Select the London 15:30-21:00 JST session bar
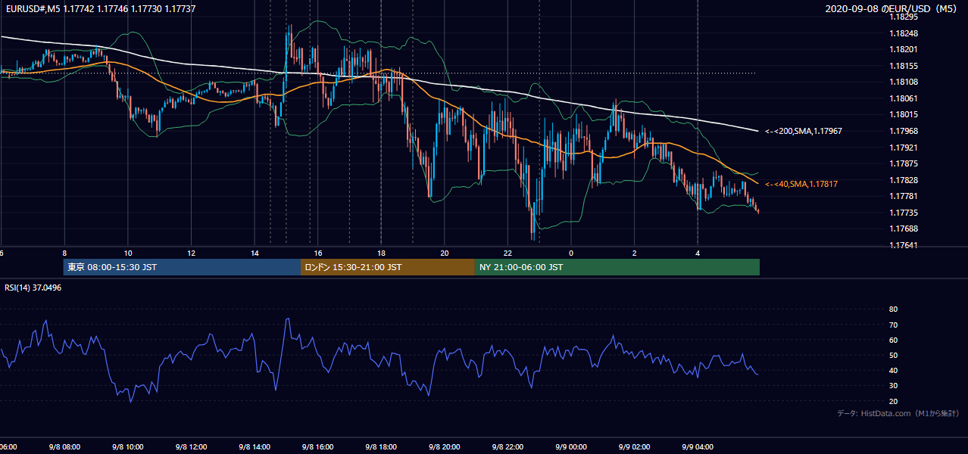 pyautogui.click(x=388, y=267)
